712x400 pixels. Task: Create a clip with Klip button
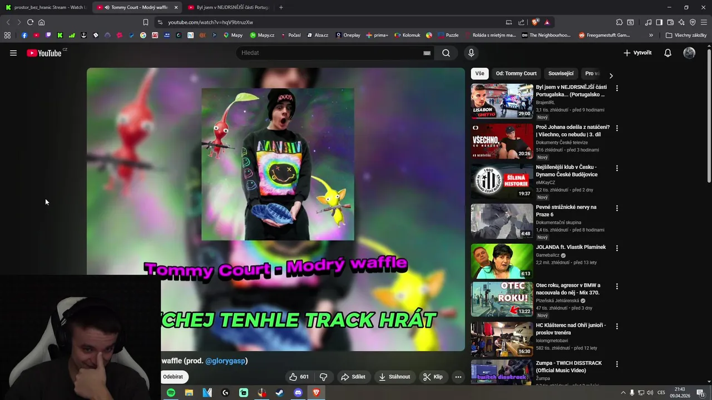pyautogui.click(x=433, y=377)
